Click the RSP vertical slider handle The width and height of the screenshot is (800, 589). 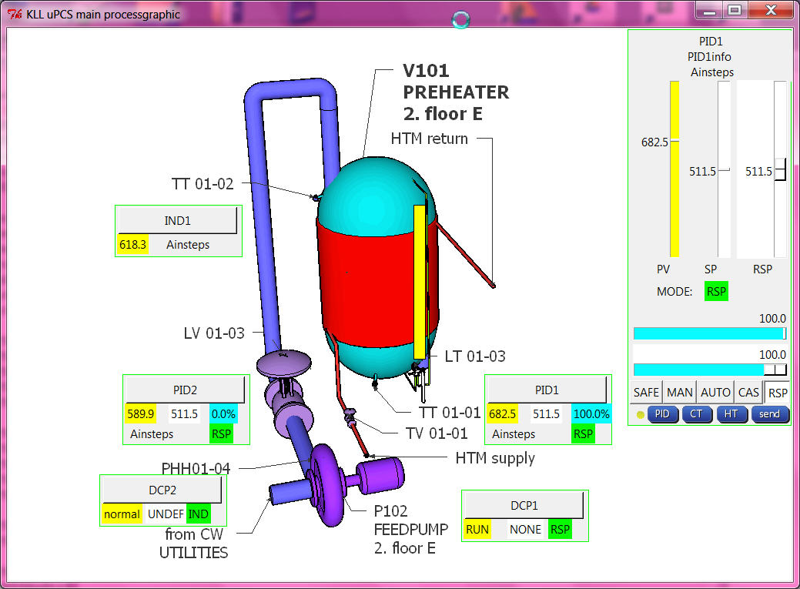pos(780,171)
